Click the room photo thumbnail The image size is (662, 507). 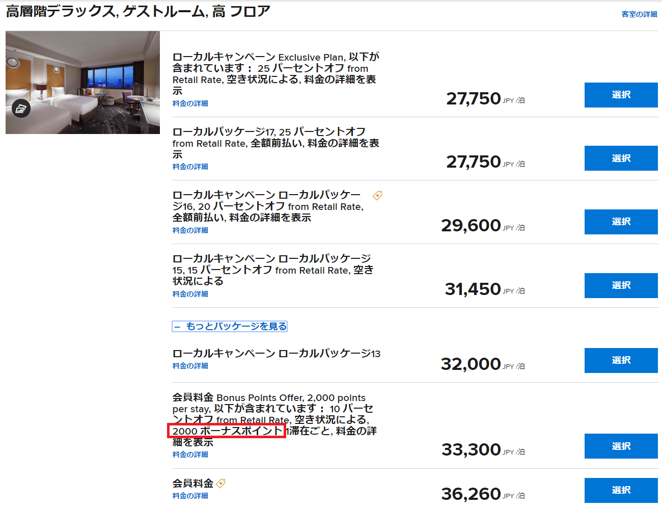pos(82,83)
